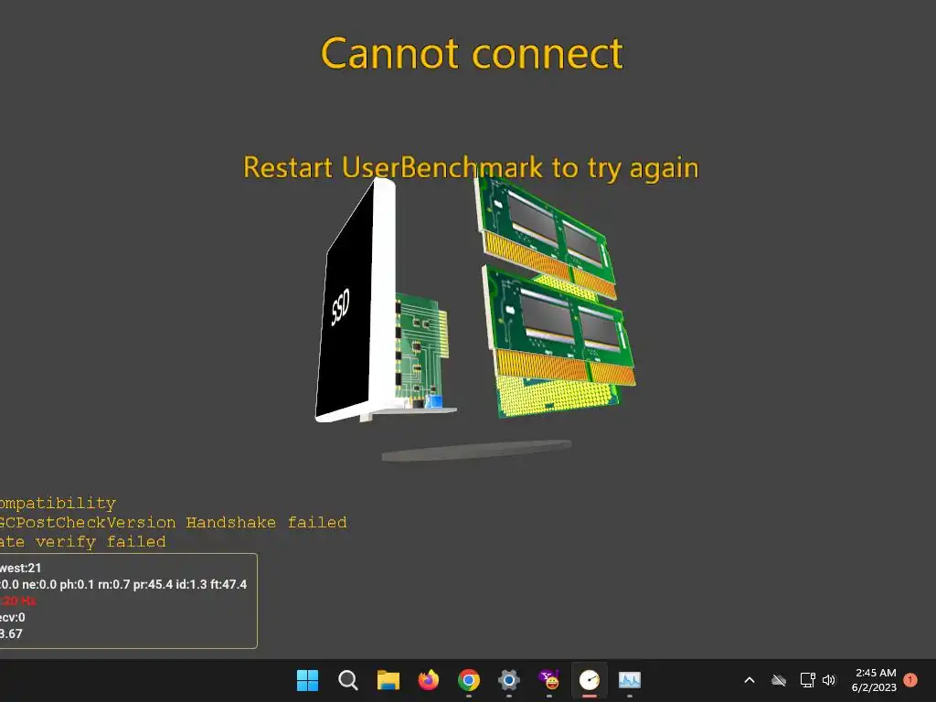Open the Settings gear app in taskbar
This screenshot has height=702, width=936.
point(508,680)
